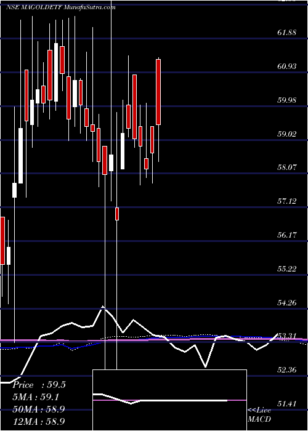
Task: Click inside the Live MACD inset chart
Action: click(169, 400)
